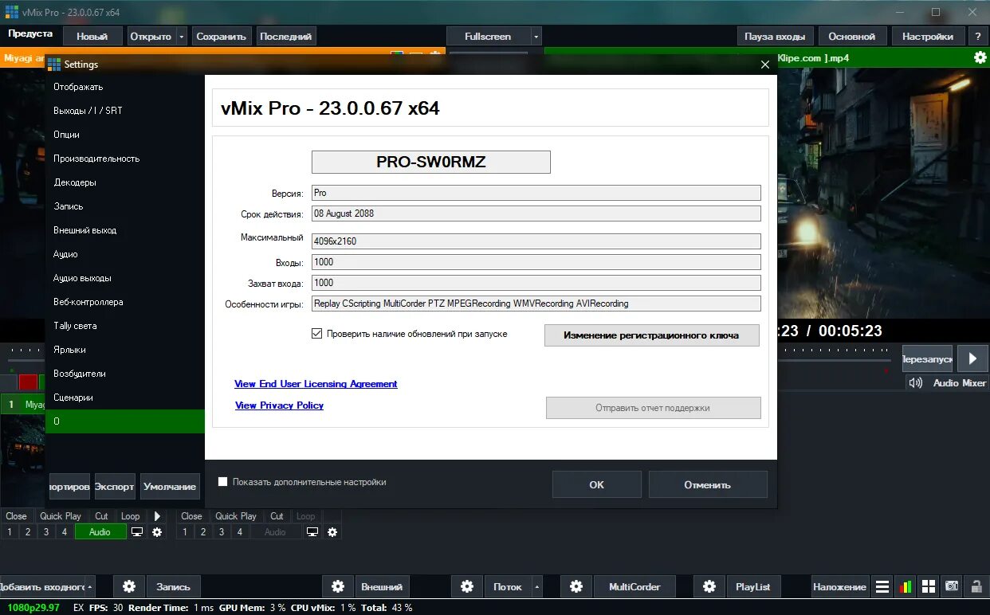Click the speaker icon near Audio Mixer
This screenshot has width=990, height=615.
(916, 382)
